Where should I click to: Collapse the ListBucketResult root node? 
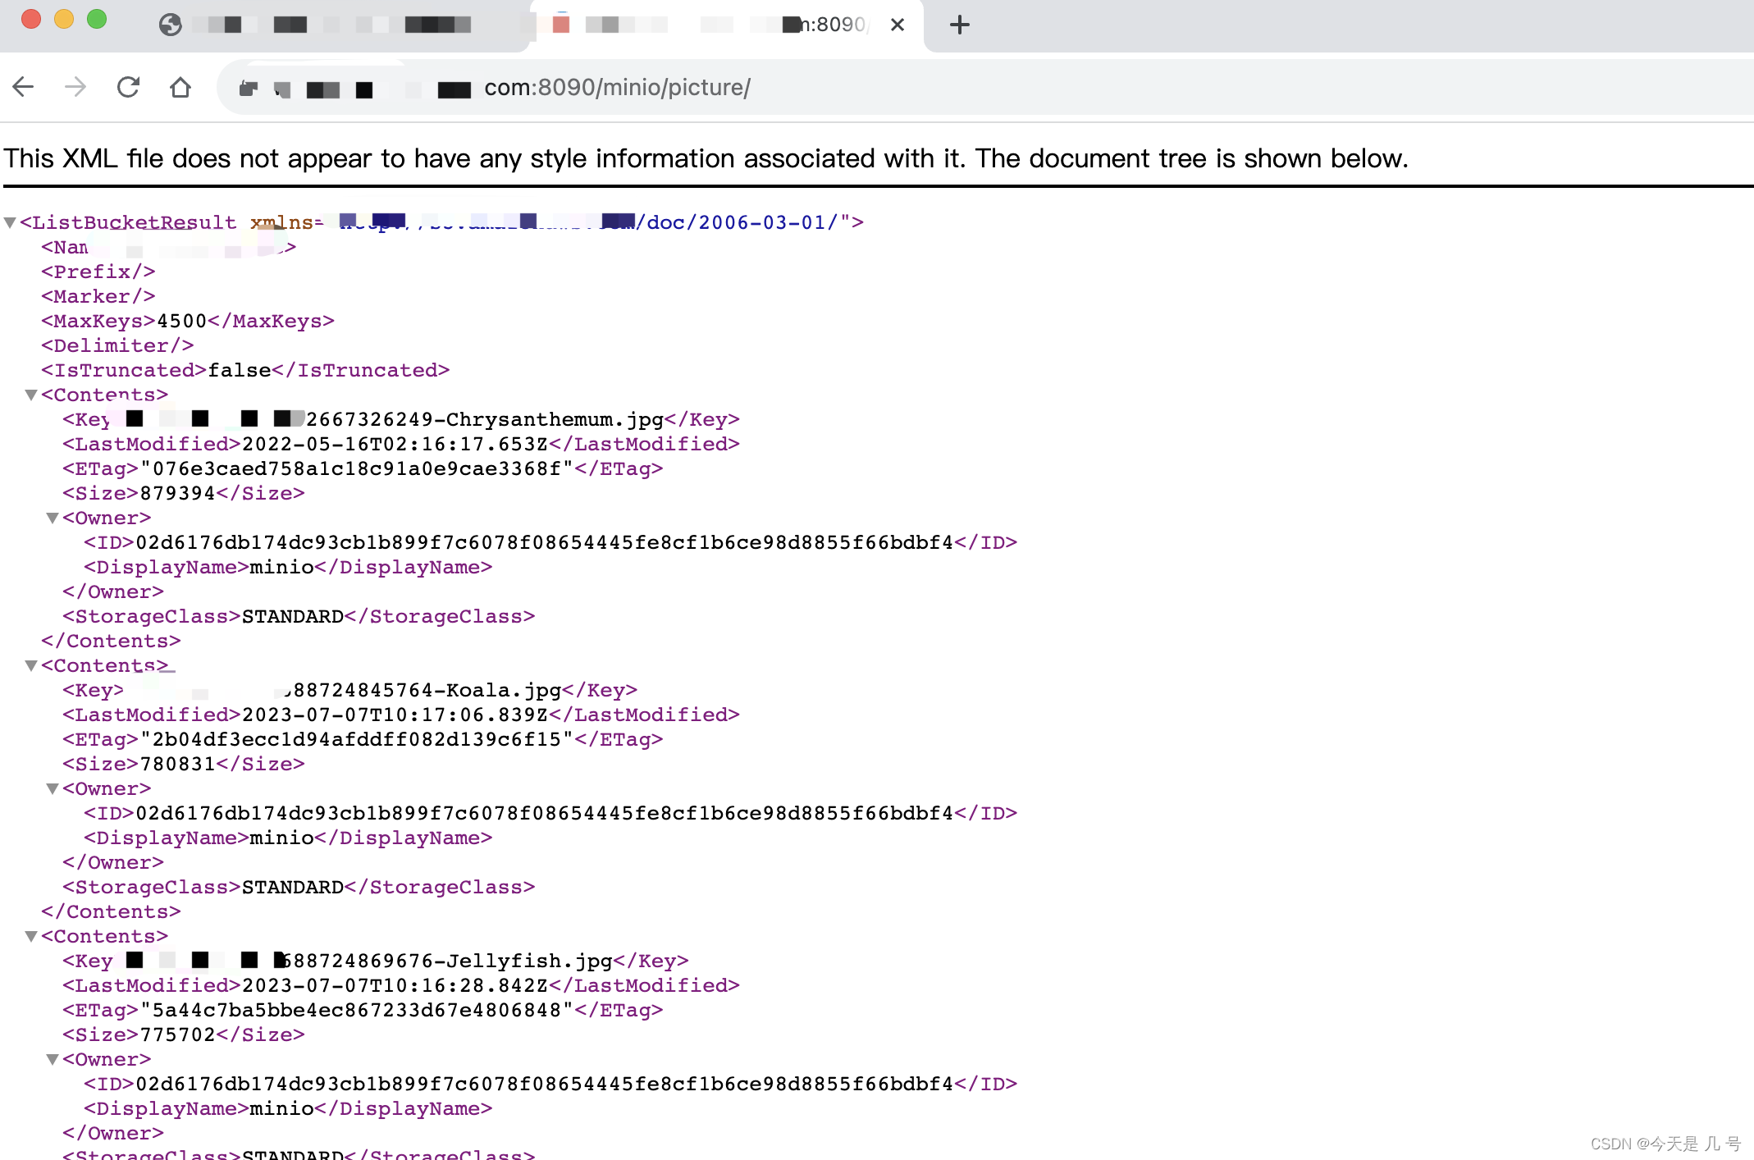[10, 222]
